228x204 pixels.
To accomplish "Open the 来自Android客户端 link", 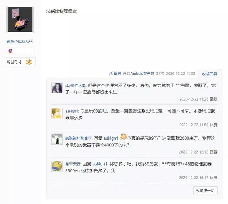I will (139, 74).
